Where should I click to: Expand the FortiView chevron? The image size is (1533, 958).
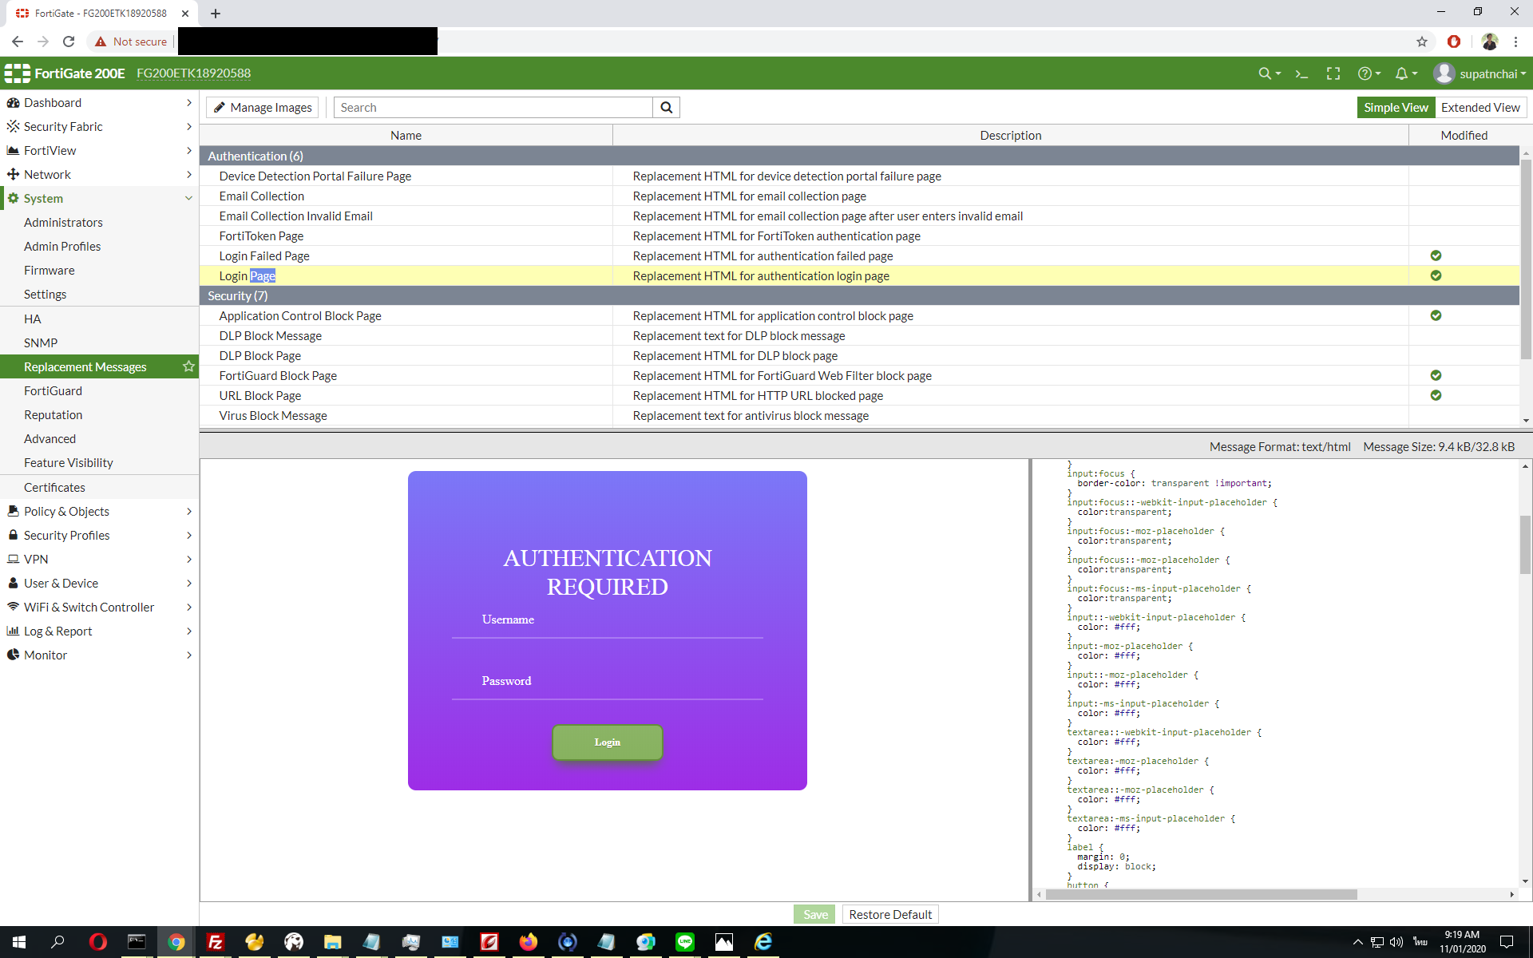pos(188,151)
